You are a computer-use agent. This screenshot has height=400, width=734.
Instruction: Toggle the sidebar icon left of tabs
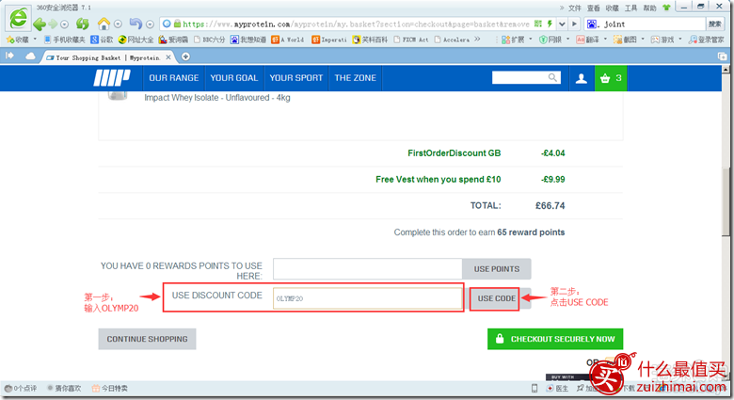[9, 56]
